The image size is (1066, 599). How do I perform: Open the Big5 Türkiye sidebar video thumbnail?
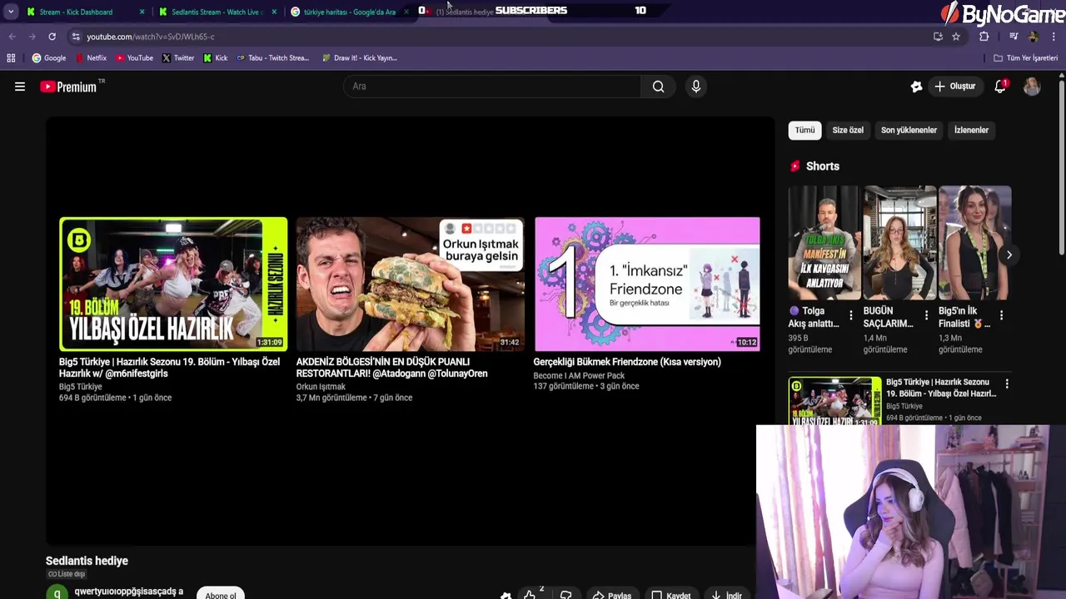click(x=834, y=401)
